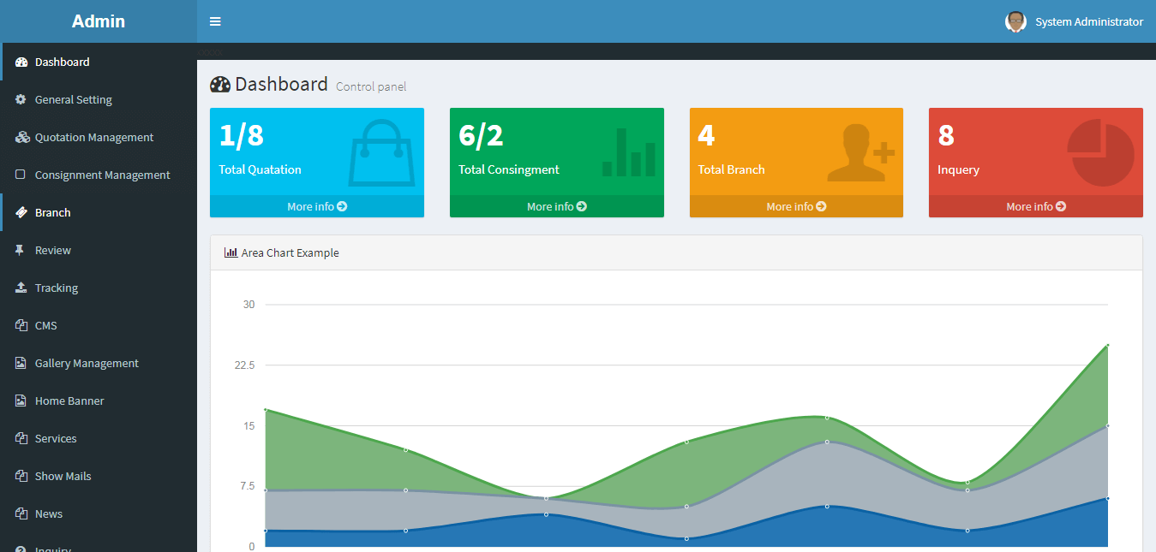Screen dimensions: 1156x552
Task: Click the square icon for Consignment Management
Action: 21,175
